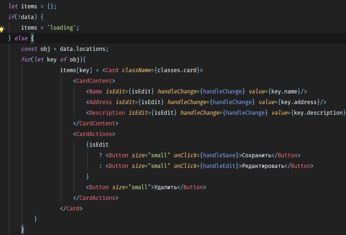
Task: Click handleSave in onClick handler
Action: coord(219,155)
